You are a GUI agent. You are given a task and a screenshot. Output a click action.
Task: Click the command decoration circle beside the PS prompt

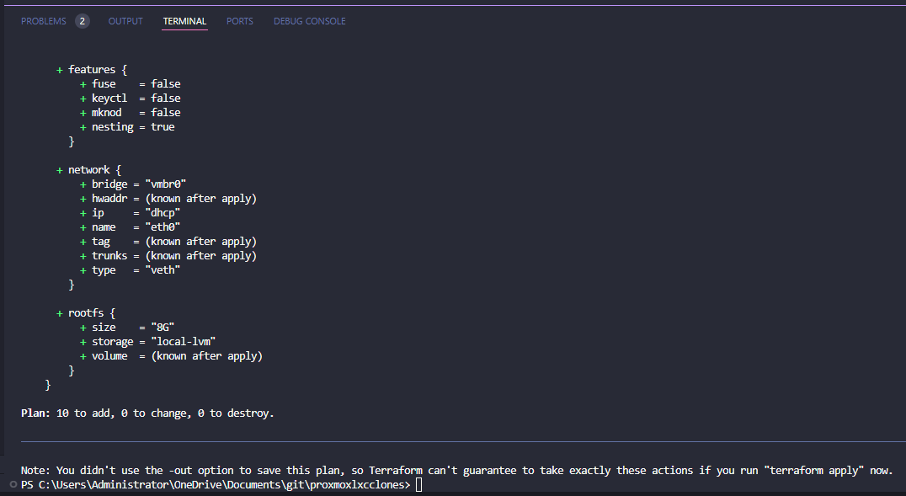pyautogui.click(x=12, y=486)
